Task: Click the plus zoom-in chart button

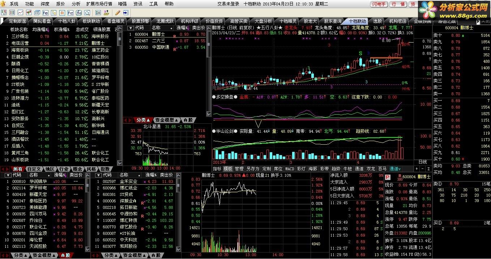Action: [x=417, y=169]
